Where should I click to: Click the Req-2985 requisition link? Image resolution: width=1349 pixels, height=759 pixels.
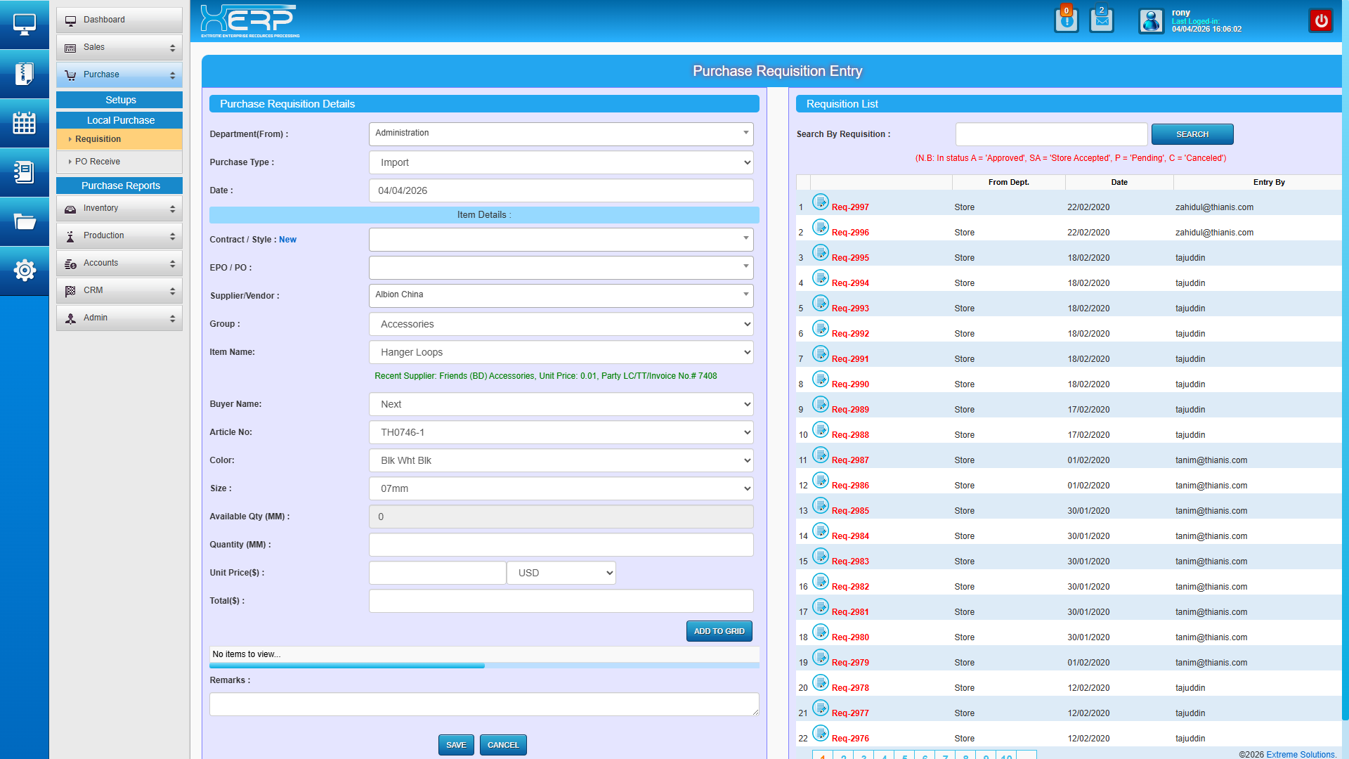[x=850, y=511]
